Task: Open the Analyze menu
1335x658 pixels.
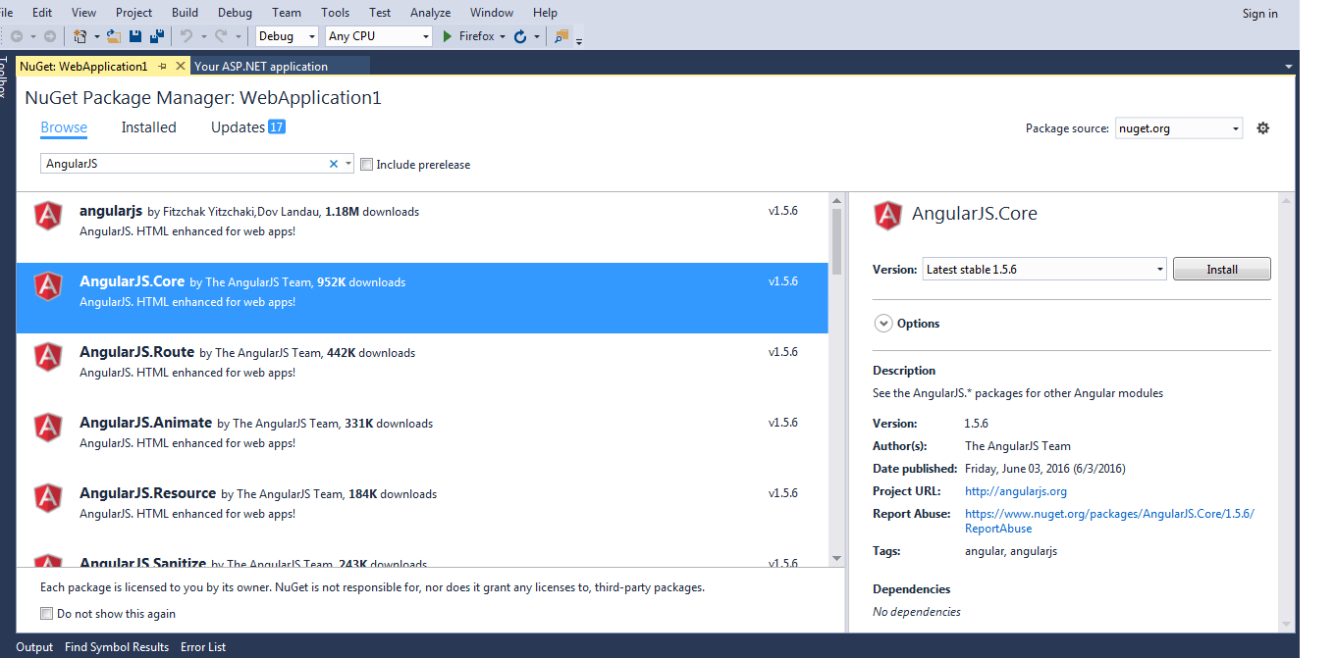Action: click(430, 13)
